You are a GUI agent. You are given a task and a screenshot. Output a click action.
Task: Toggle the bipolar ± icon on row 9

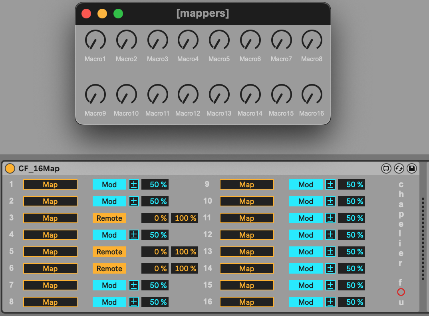tap(330, 184)
